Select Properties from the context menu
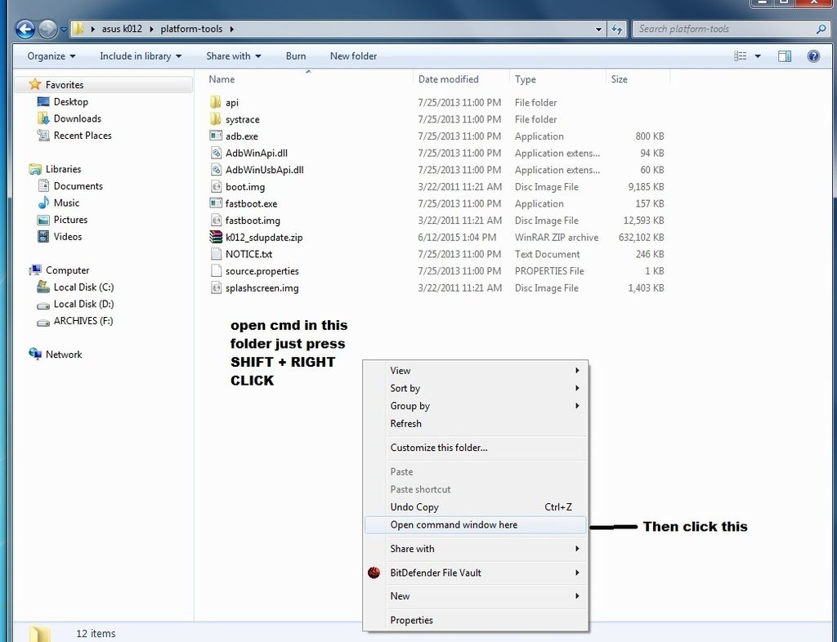The image size is (837, 642). (x=411, y=620)
